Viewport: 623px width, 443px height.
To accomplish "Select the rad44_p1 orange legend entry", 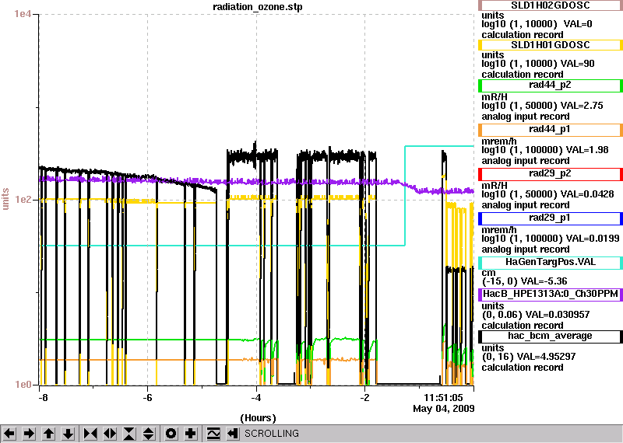I will 551,130.
